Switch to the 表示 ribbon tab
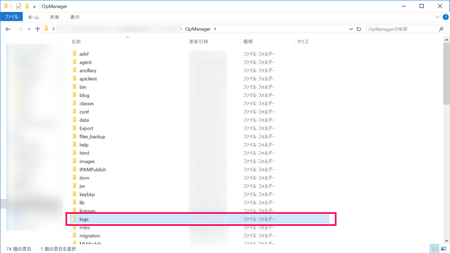Image resolution: width=450 pixels, height=253 pixels. (x=76, y=17)
